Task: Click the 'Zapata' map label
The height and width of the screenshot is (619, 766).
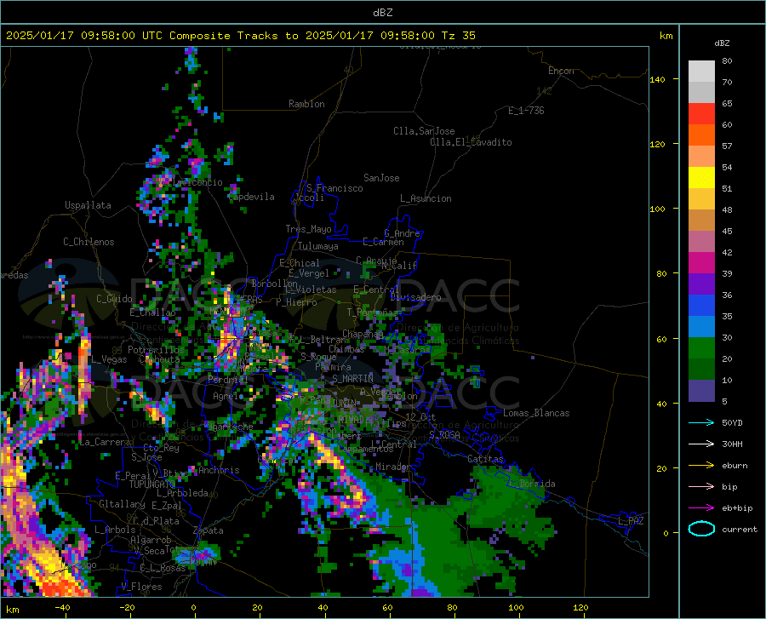Action: tap(209, 530)
